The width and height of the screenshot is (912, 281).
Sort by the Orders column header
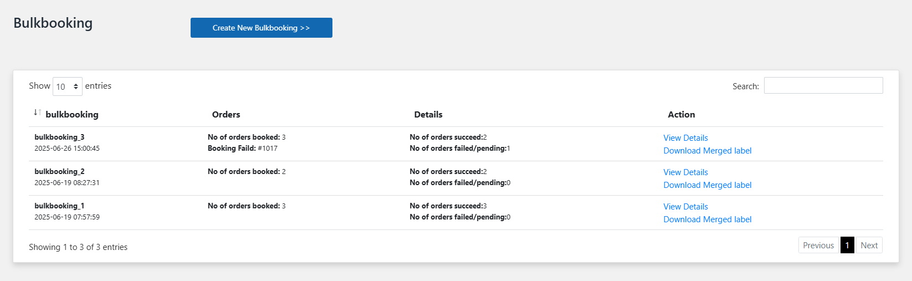pyautogui.click(x=226, y=115)
